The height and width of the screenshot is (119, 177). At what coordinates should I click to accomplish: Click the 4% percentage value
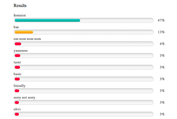tap(162, 44)
